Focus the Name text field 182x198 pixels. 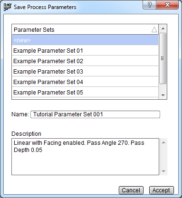[x=95, y=114]
